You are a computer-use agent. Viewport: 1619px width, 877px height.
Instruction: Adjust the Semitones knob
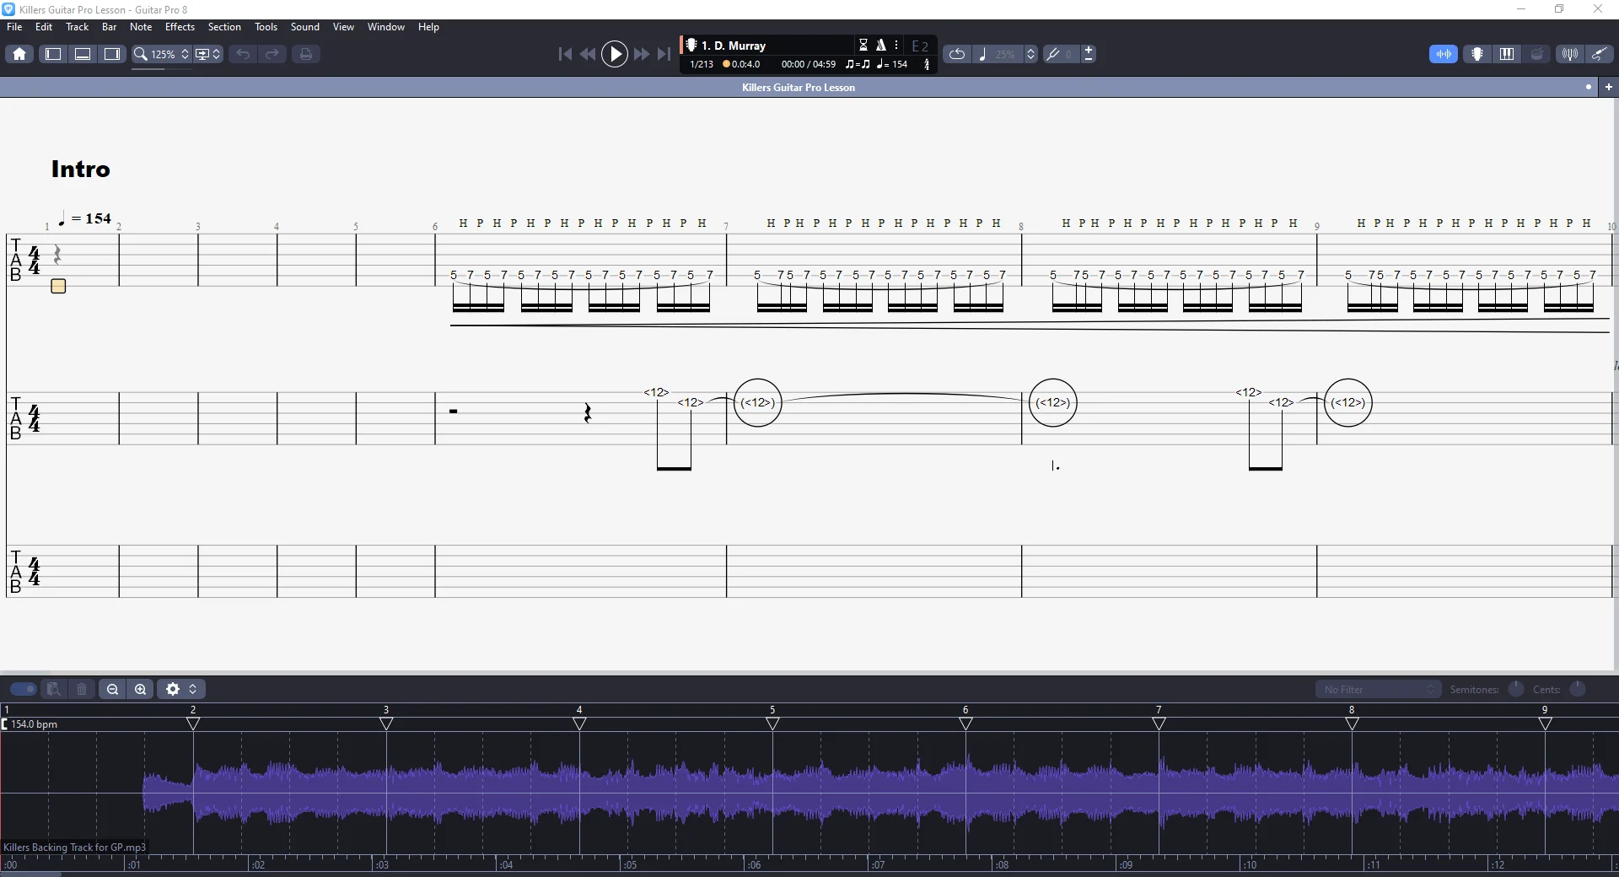(1516, 689)
